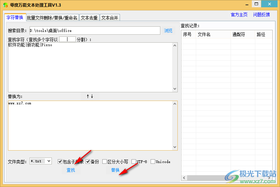Click the up arrow of the 查找字符 scrollbar

pos(175,45)
